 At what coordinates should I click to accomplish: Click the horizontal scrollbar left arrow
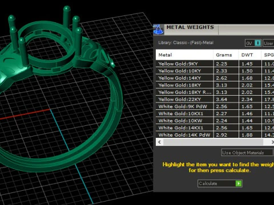point(159,142)
